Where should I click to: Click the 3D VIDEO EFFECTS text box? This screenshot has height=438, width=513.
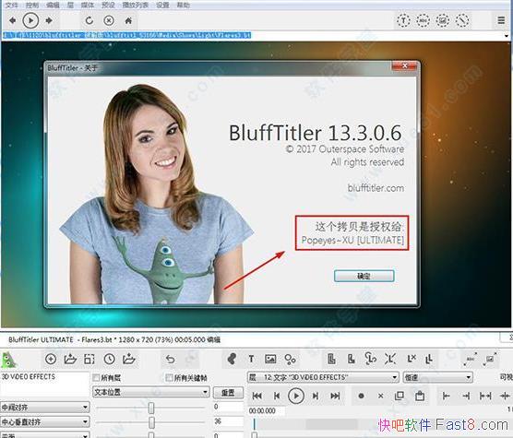(x=45, y=385)
